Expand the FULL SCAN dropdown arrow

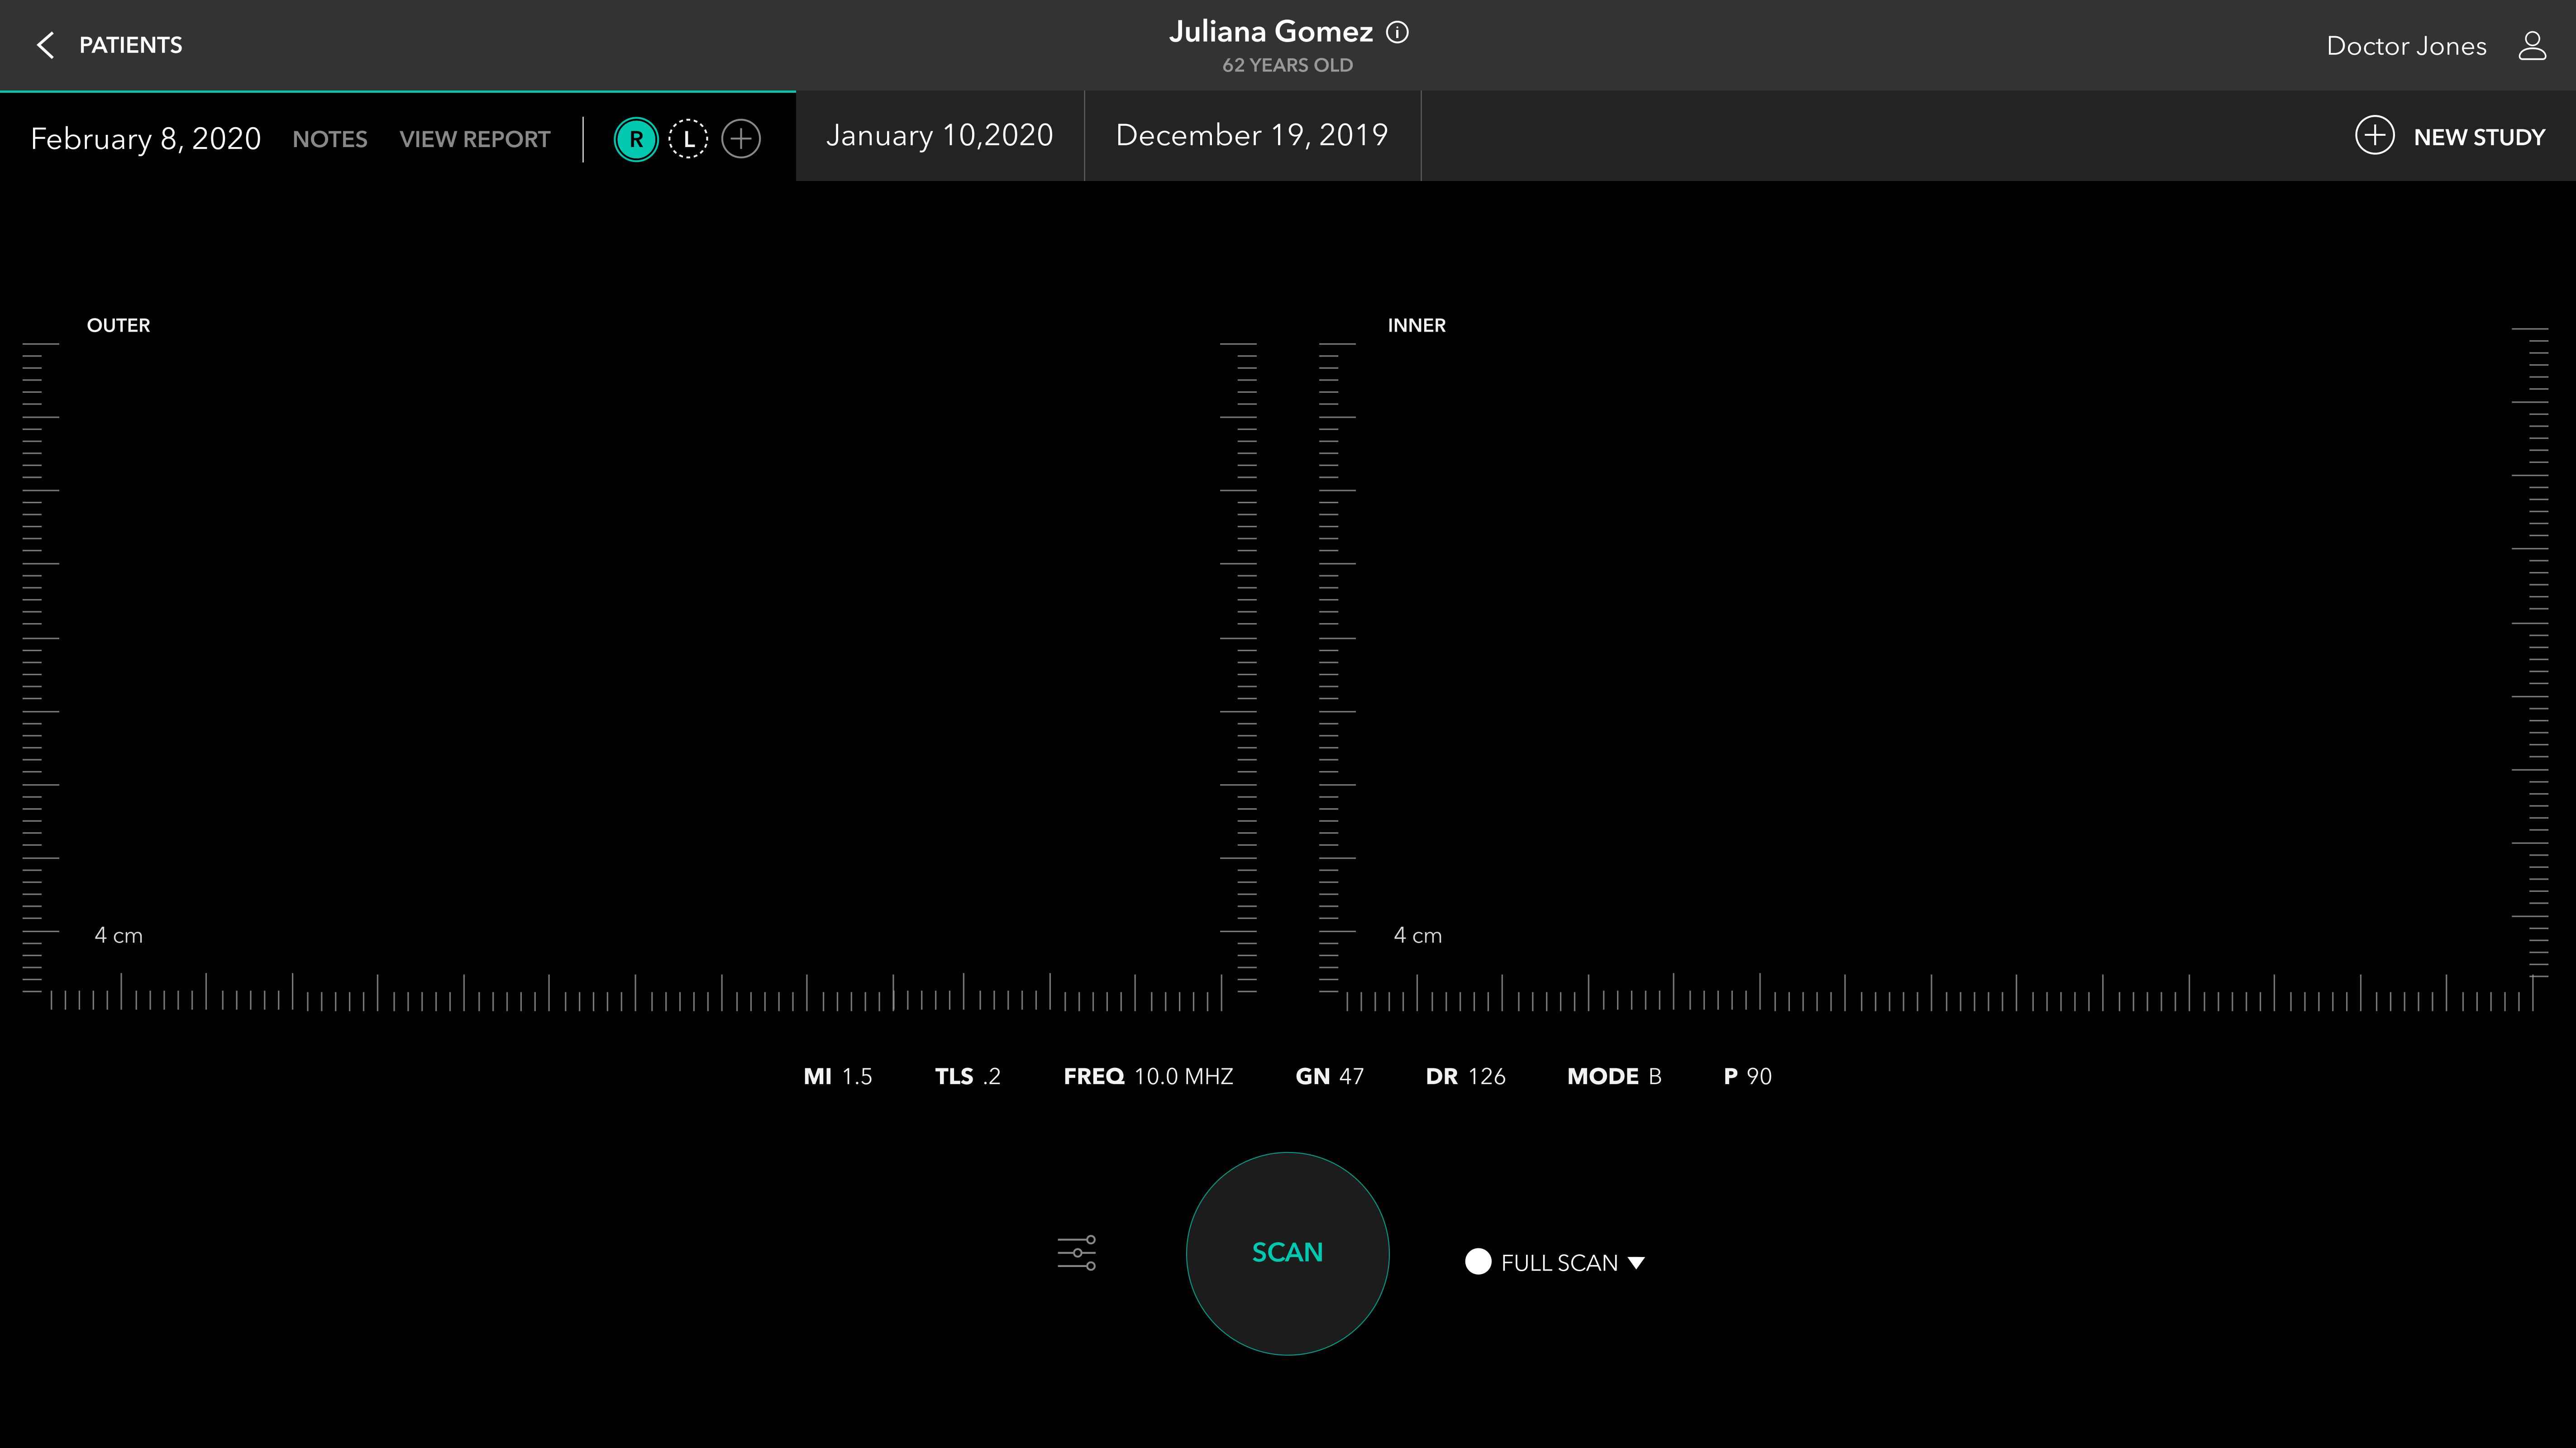[1636, 1263]
